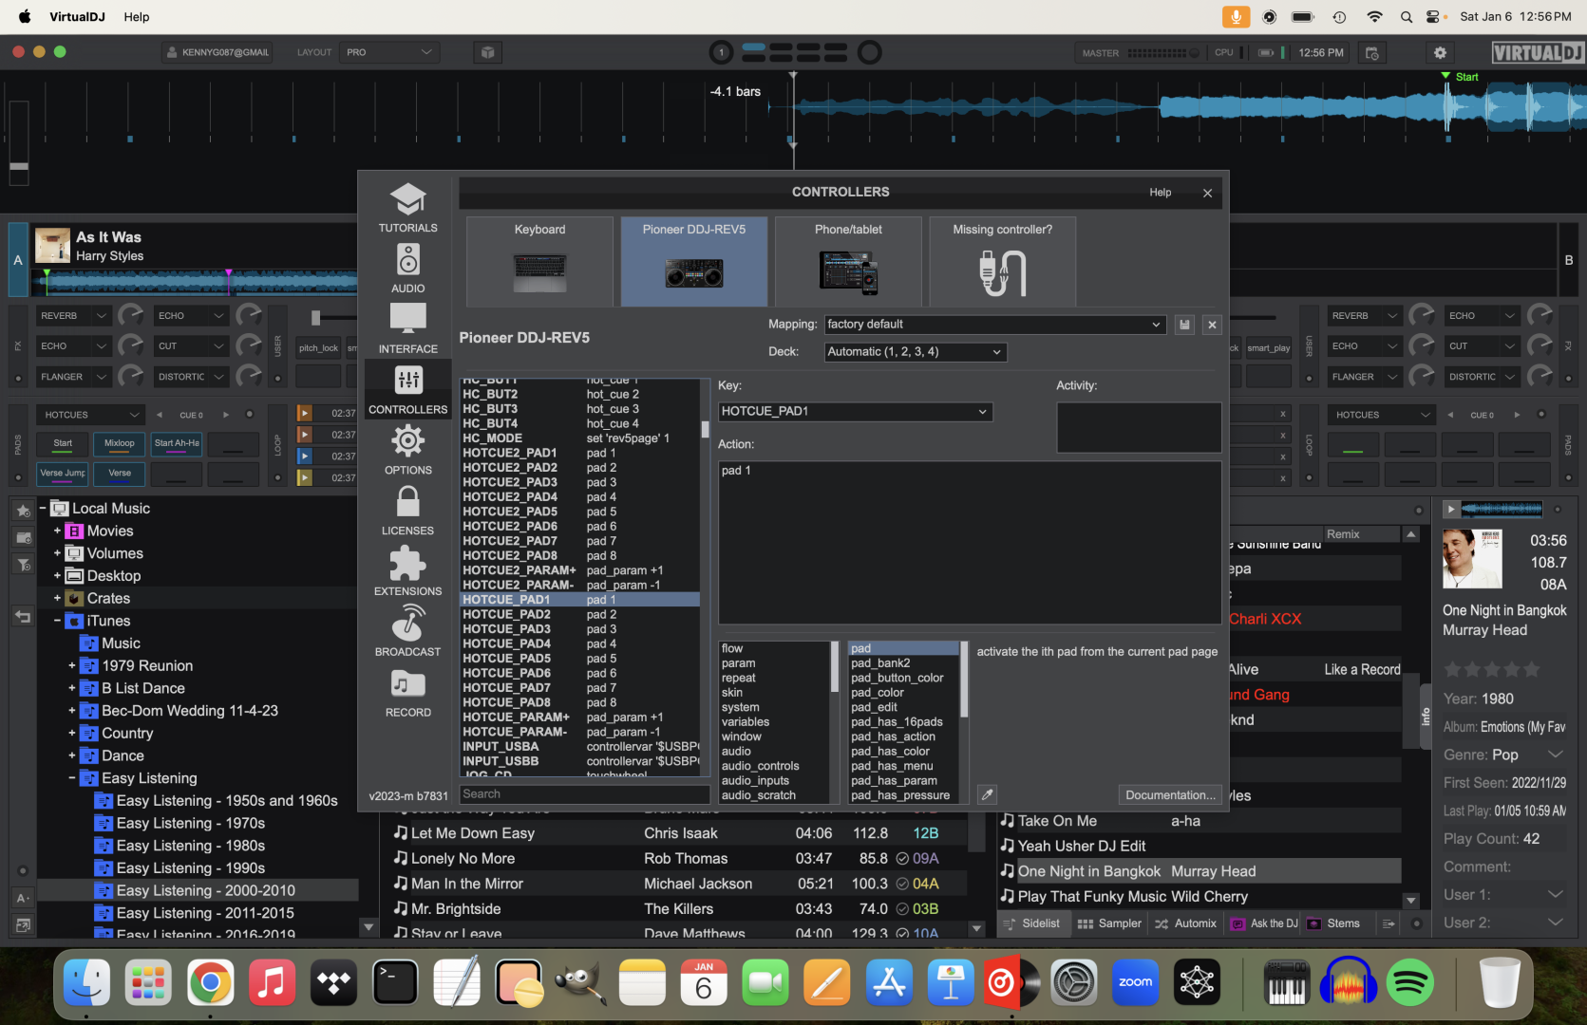Open the Licenses panel

(x=407, y=509)
